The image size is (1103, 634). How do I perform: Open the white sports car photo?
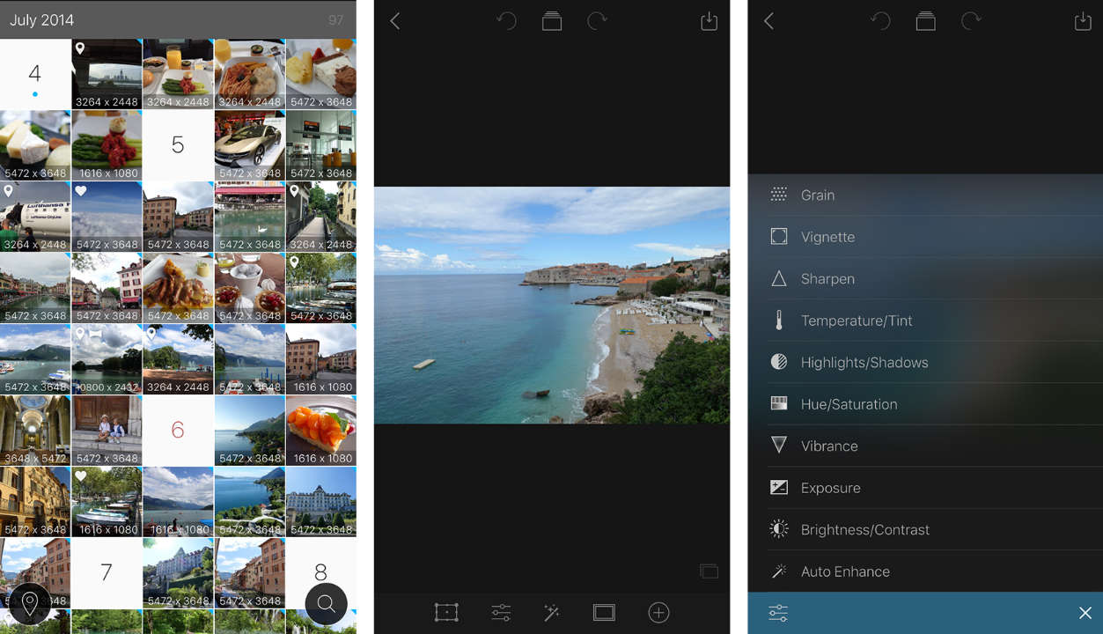[249, 145]
